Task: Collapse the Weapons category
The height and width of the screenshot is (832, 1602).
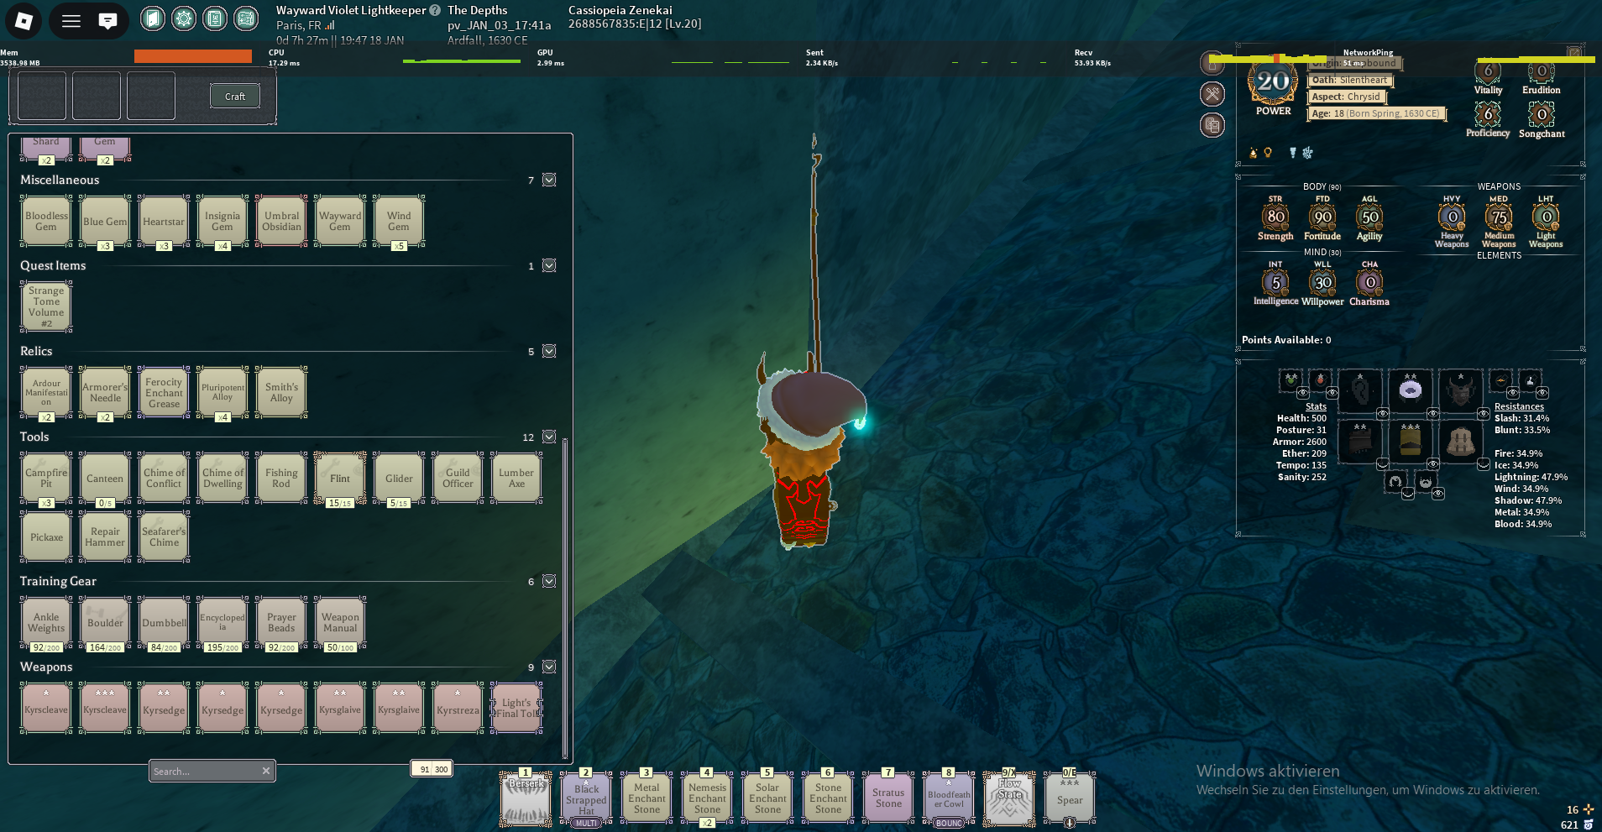Action: (x=549, y=667)
